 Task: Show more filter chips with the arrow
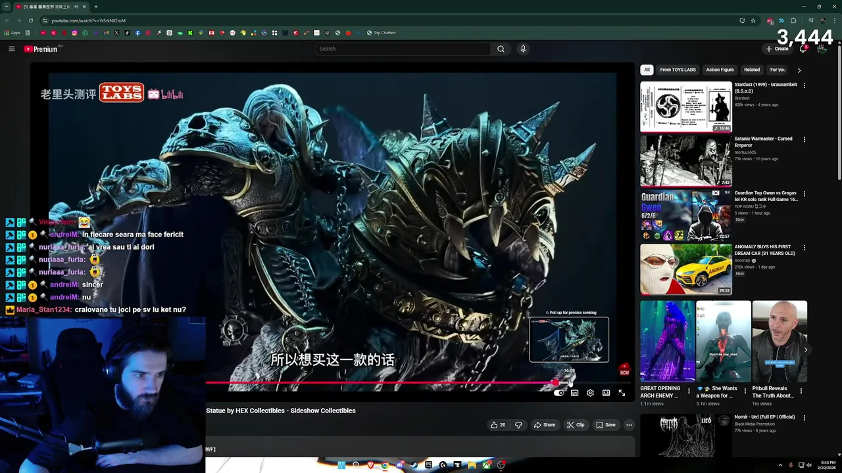click(799, 70)
